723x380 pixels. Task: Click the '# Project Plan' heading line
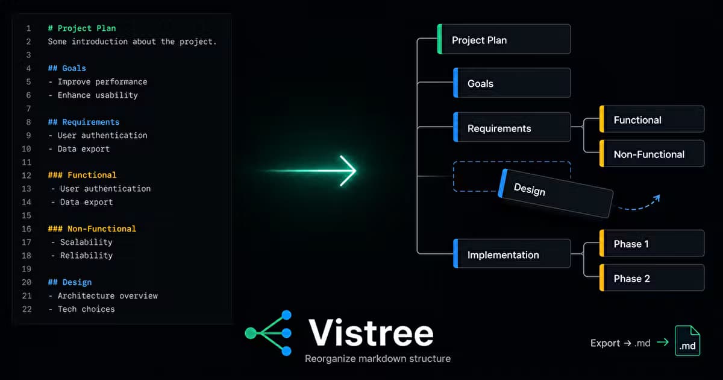click(x=82, y=28)
